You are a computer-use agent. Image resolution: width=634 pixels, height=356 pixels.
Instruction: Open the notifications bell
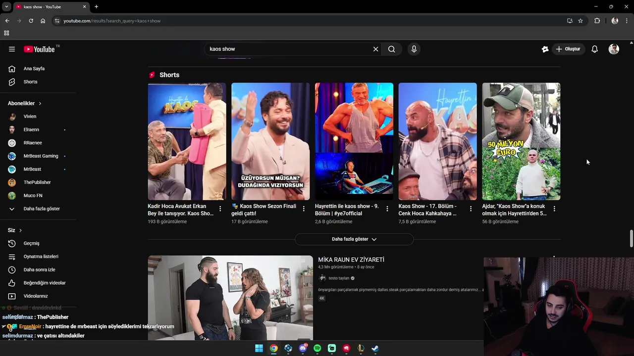pyautogui.click(x=595, y=49)
